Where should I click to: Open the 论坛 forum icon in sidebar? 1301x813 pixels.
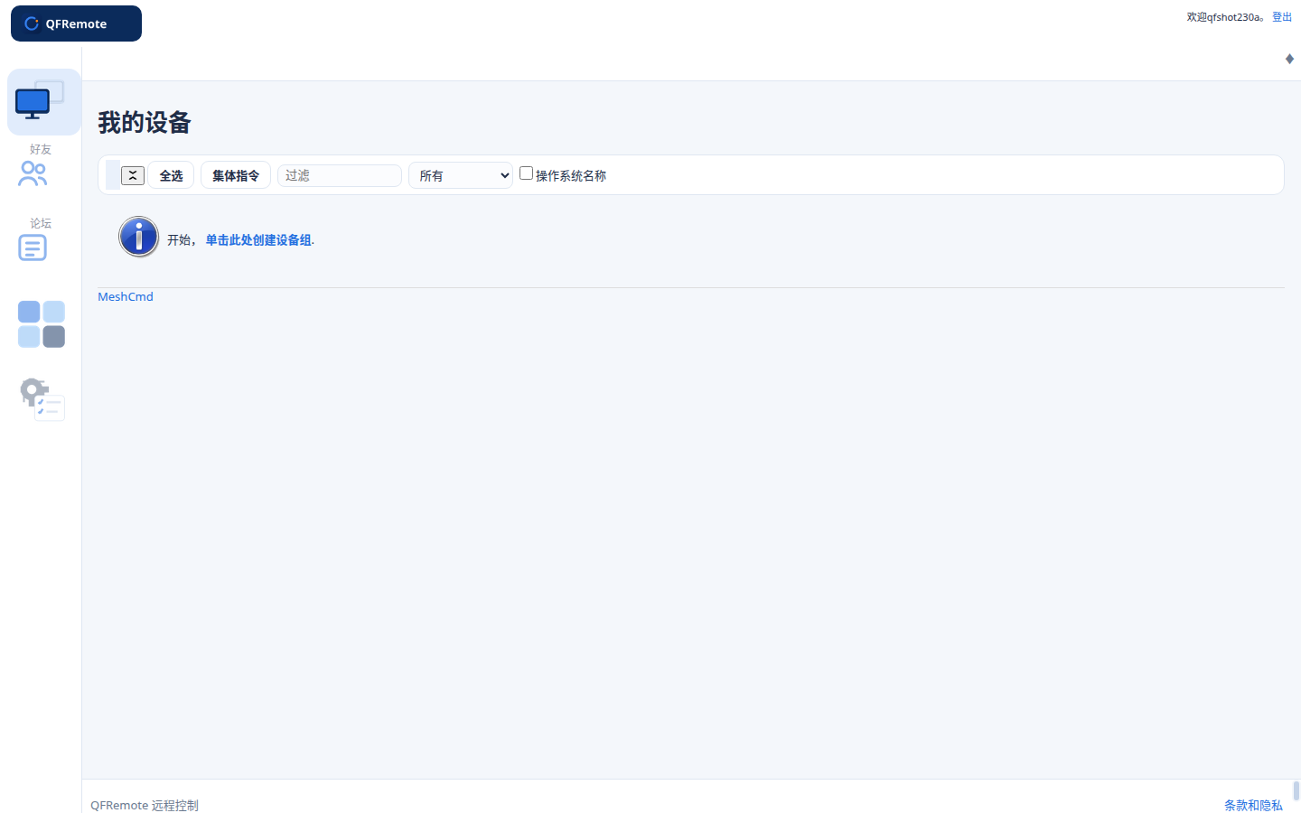pos(33,248)
